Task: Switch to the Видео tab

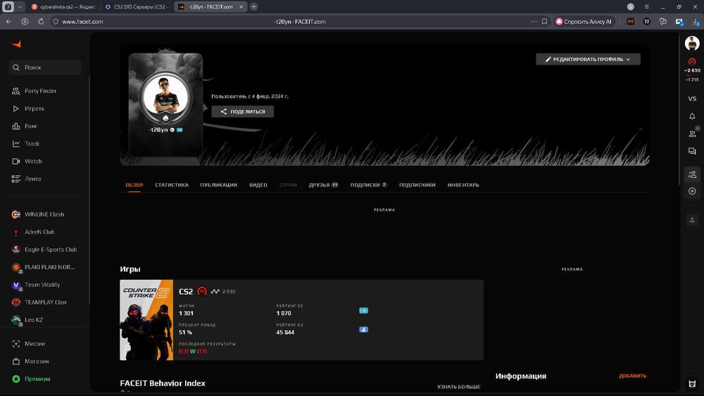Action: (258, 185)
